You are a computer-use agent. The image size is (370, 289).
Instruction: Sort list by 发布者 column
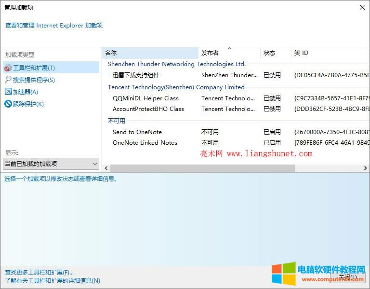pos(229,53)
